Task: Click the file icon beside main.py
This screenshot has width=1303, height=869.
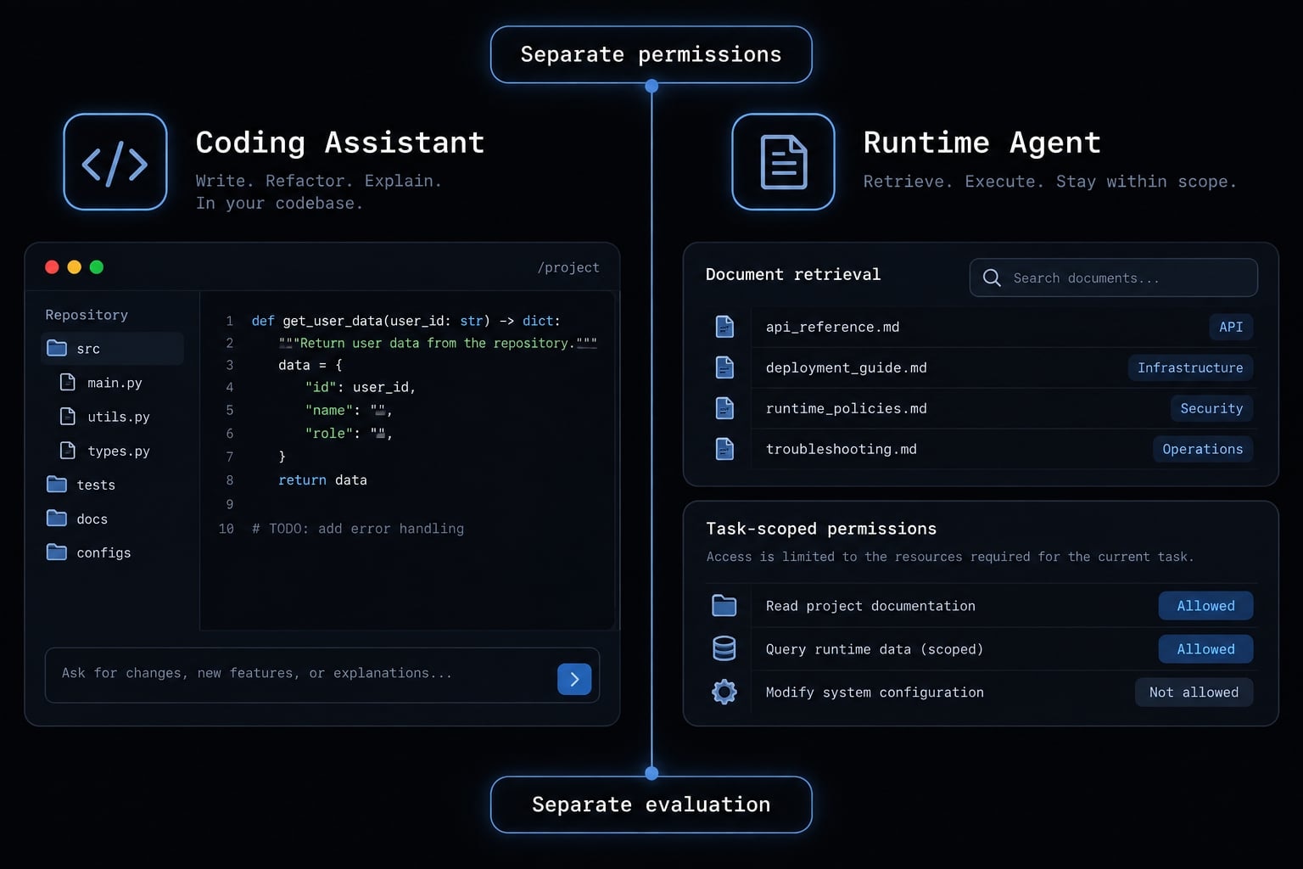Action: click(x=68, y=382)
